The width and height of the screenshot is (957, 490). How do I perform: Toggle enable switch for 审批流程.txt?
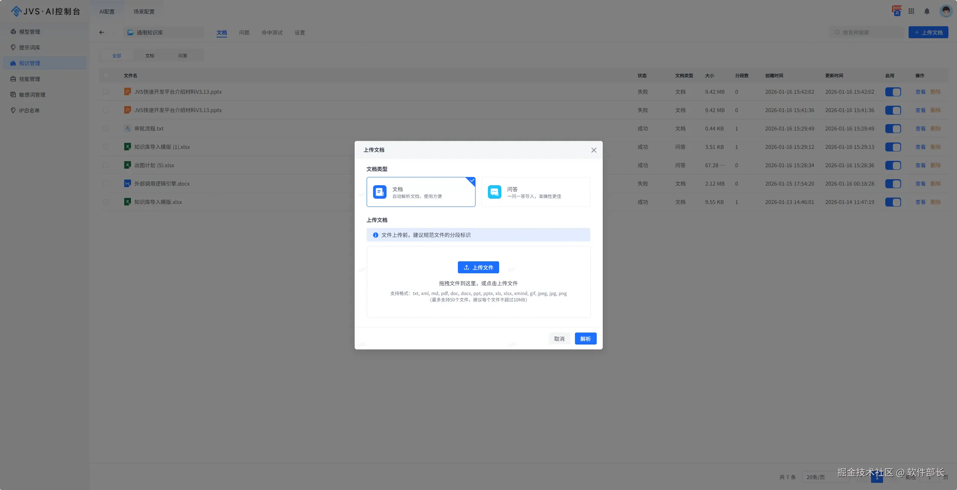coord(893,129)
